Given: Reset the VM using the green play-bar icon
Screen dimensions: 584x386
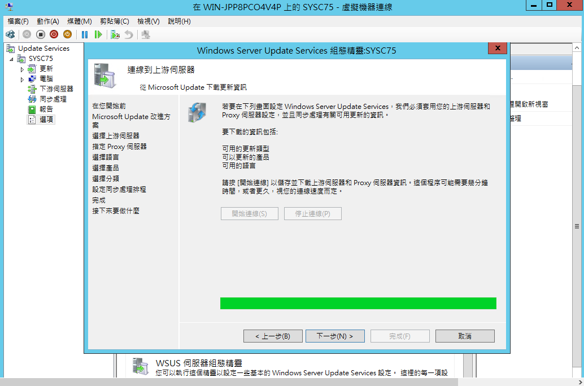Looking at the screenshot, I should [98, 34].
